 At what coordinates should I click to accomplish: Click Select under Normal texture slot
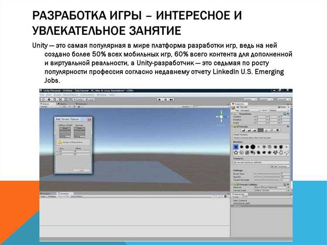(82, 137)
